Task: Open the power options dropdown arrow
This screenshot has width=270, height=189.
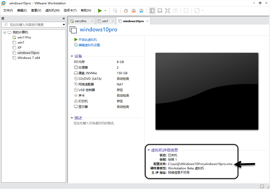Action: 105,11
